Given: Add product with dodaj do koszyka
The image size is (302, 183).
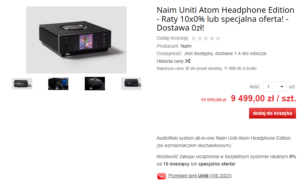Looking at the screenshot, I should click(273, 113).
